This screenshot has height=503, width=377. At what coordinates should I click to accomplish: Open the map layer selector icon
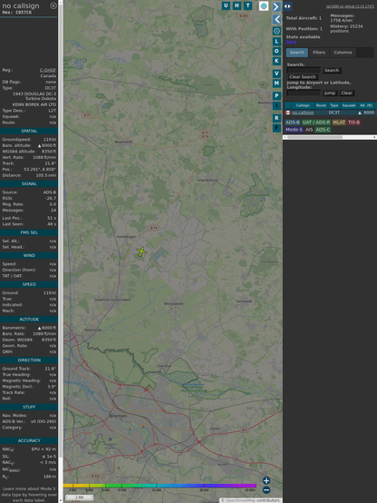[264, 5]
